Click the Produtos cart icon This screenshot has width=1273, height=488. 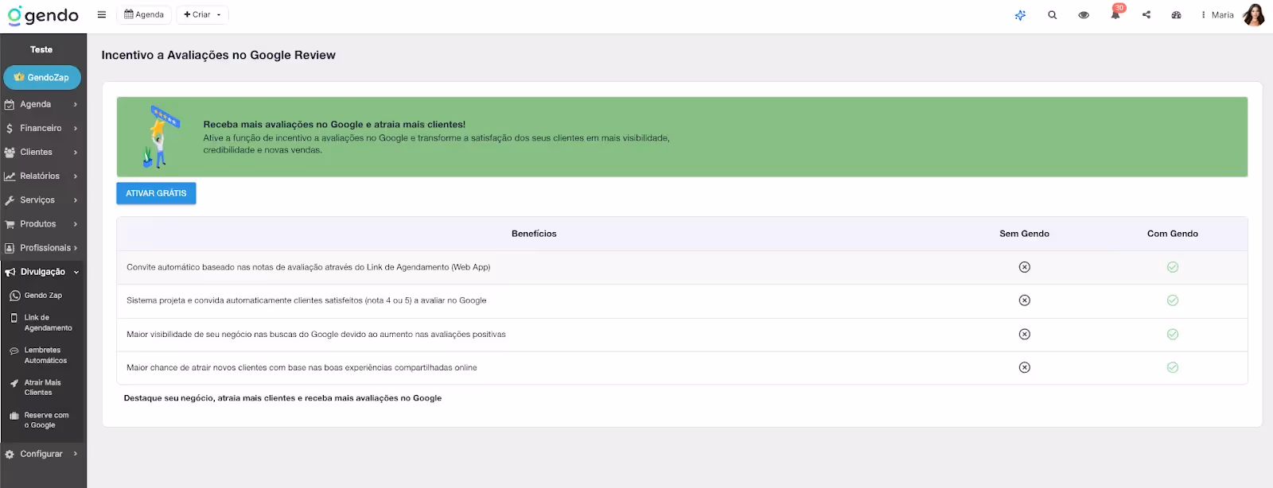point(10,224)
